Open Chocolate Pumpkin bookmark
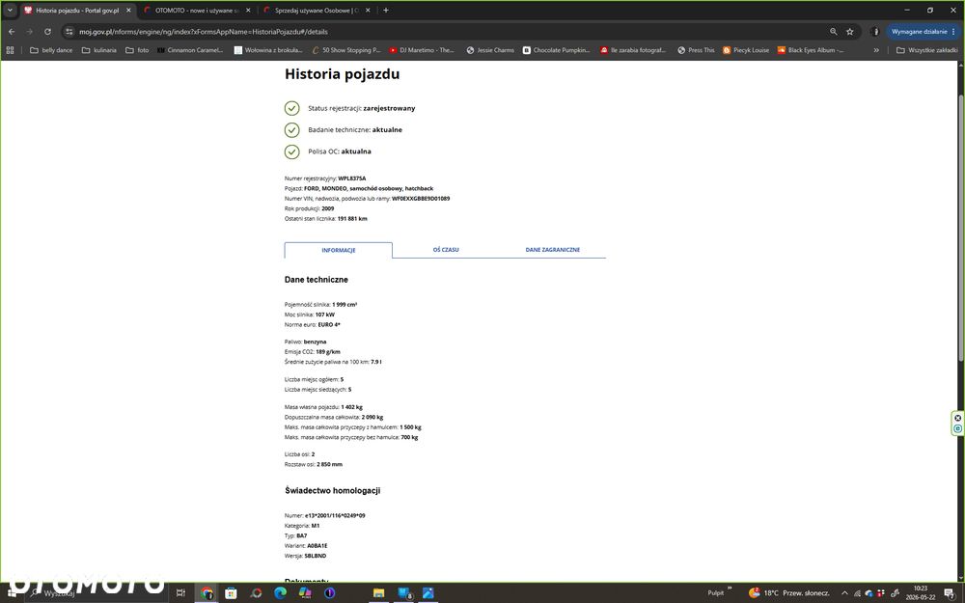 557,50
